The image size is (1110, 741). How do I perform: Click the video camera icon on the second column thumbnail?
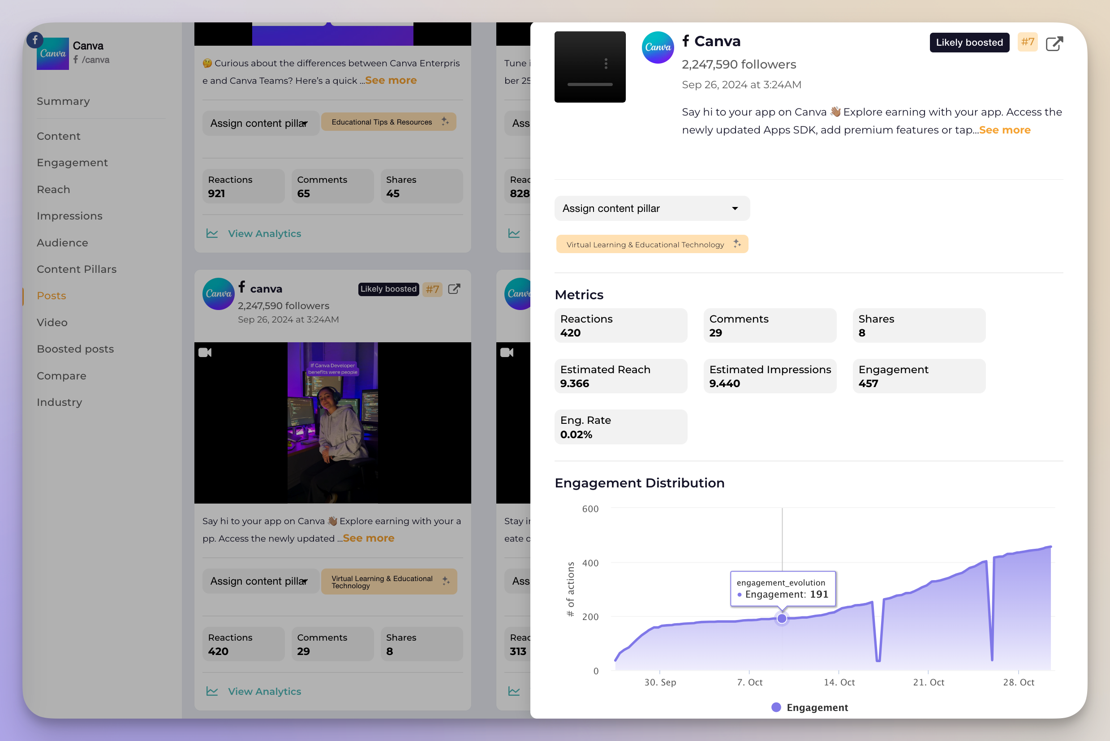(x=507, y=353)
